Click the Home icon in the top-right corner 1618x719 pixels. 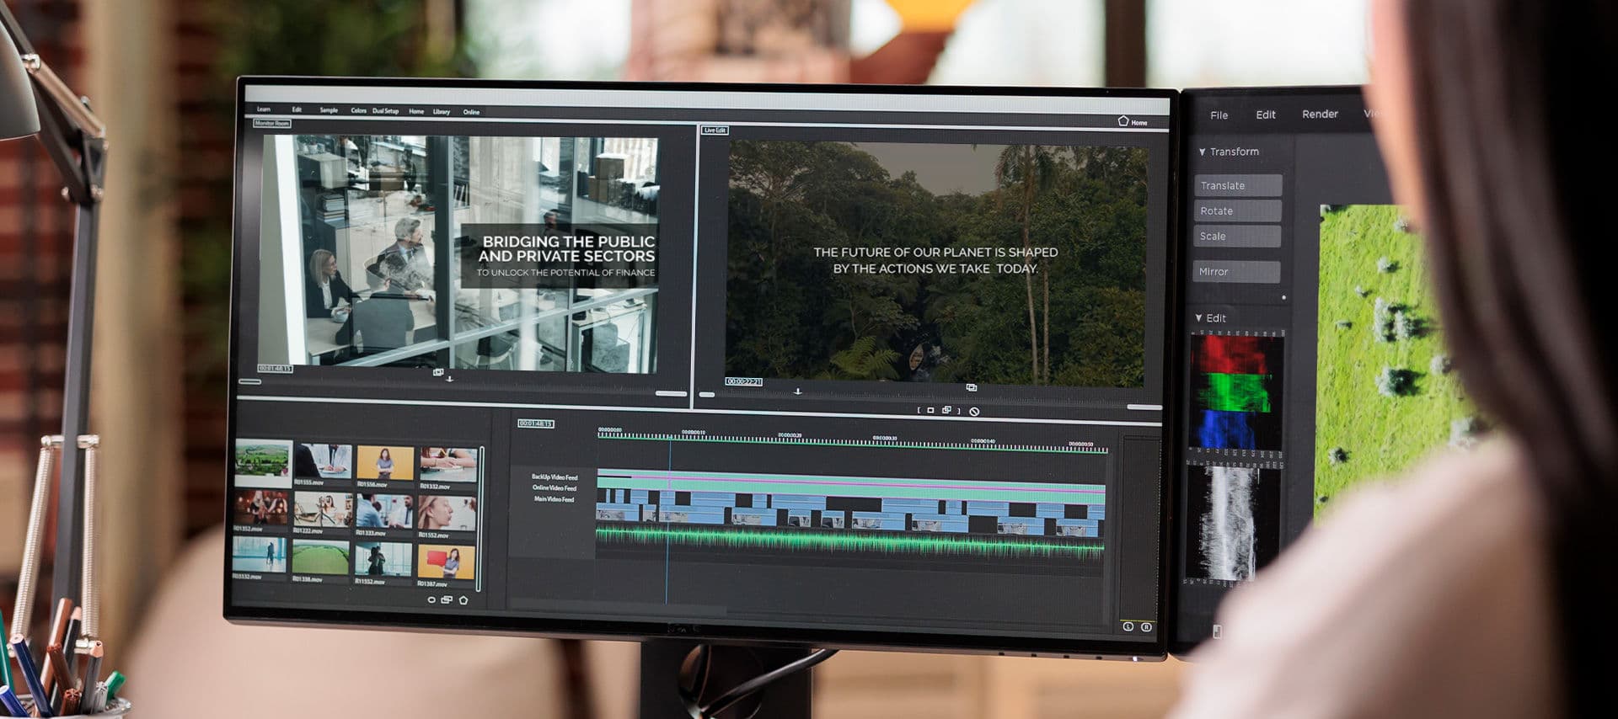(x=1123, y=121)
